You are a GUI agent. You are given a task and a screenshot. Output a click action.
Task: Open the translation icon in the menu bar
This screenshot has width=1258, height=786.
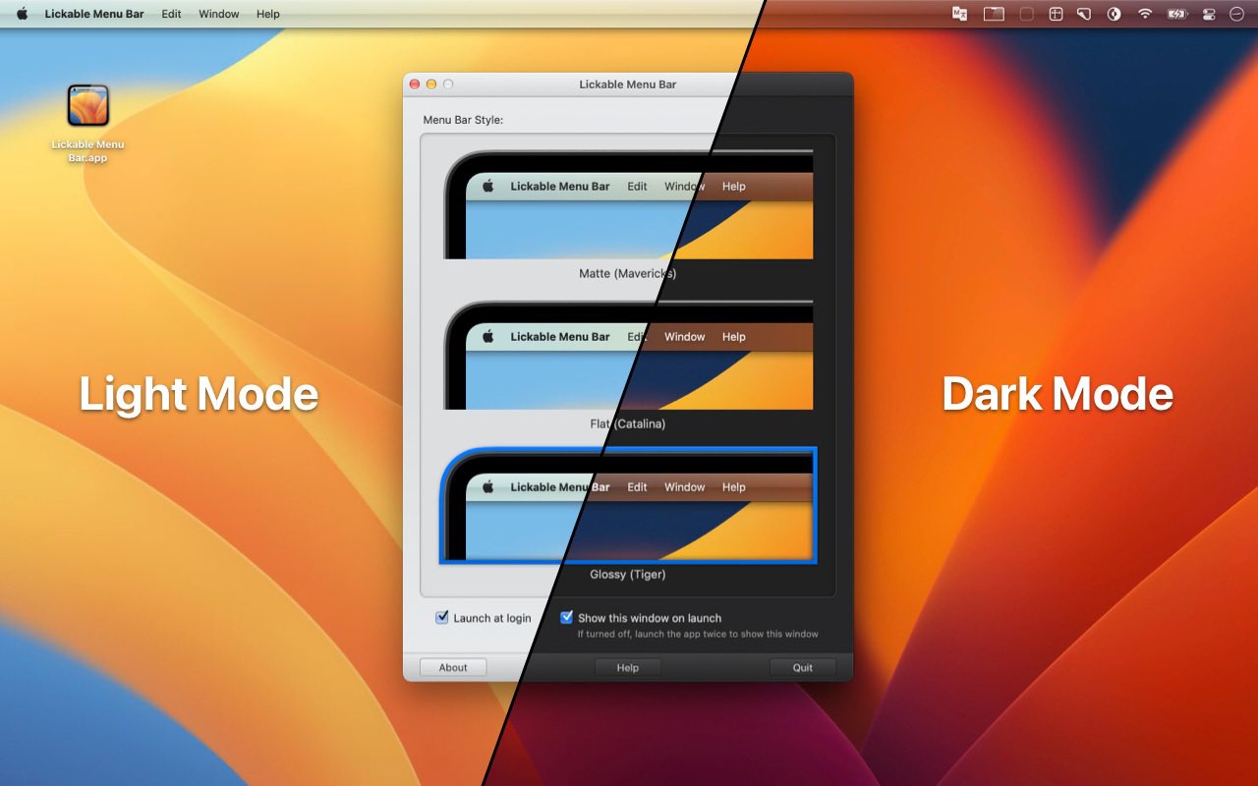[959, 14]
